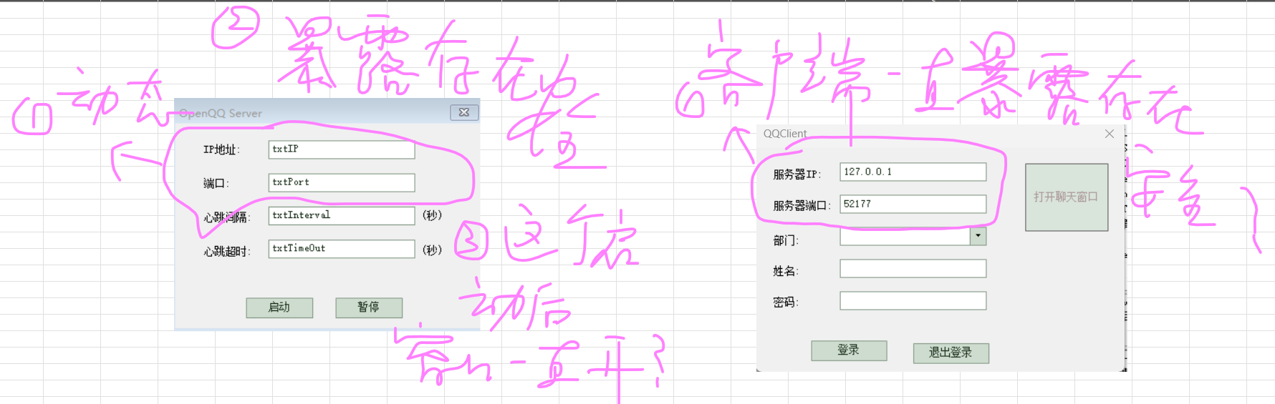This screenshot has height=404, width=1275.
Task: Click the 服务器IP field showing 127.0.0.1
Action: tap(913, 172)
